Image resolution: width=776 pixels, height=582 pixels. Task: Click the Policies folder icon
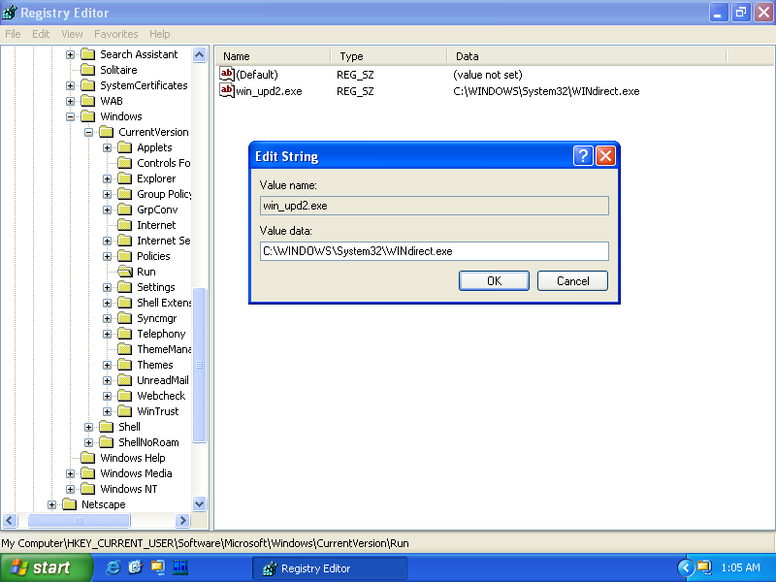tap(125, 256)
